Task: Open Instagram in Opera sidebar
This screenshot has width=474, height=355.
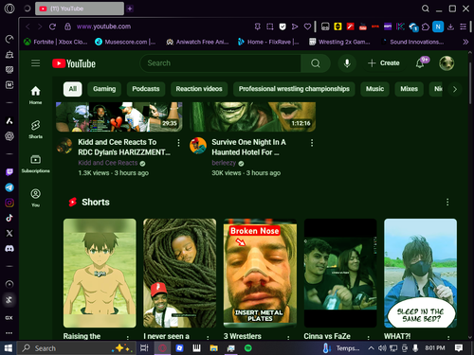Action: [9, 203]
